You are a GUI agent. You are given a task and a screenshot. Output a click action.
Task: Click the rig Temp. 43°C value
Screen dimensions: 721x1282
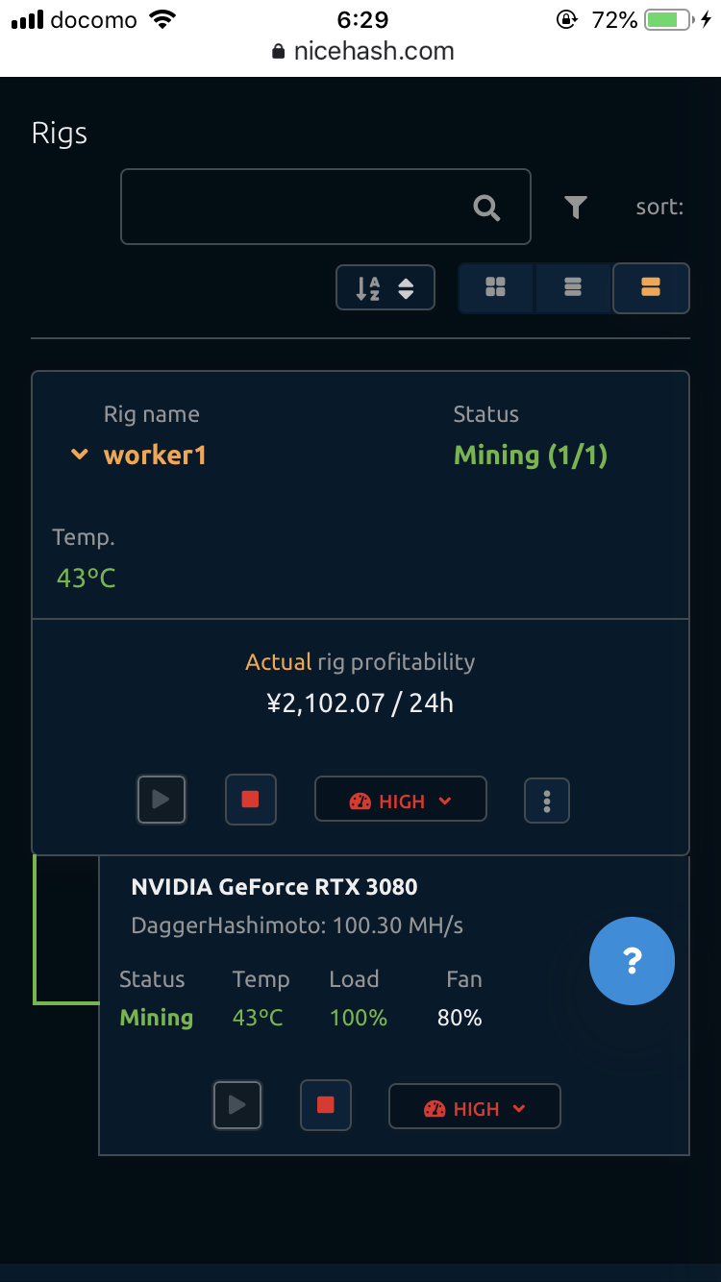pos(87,579)
